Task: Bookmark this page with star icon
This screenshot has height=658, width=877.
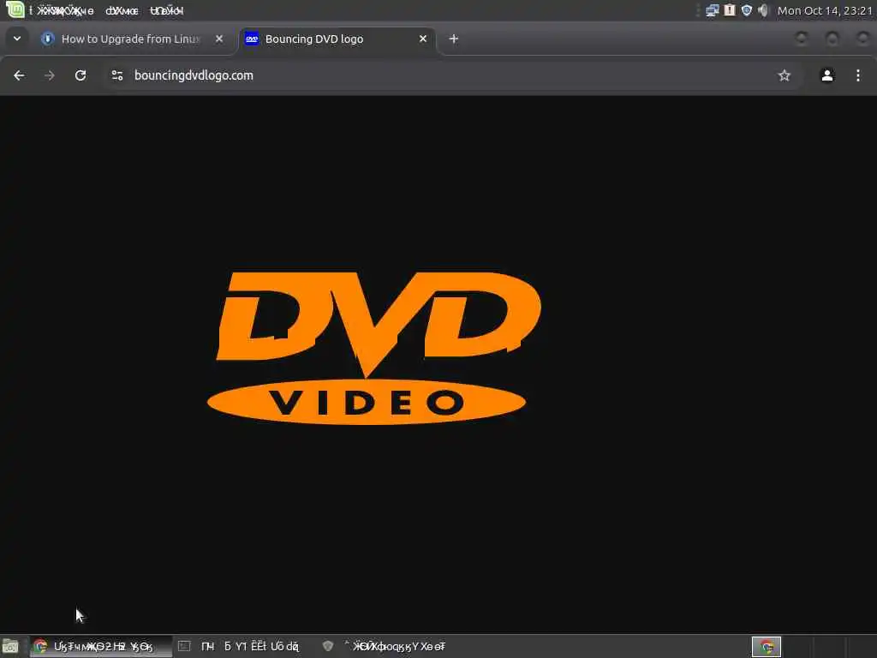Action: click(x=785, y=75)
